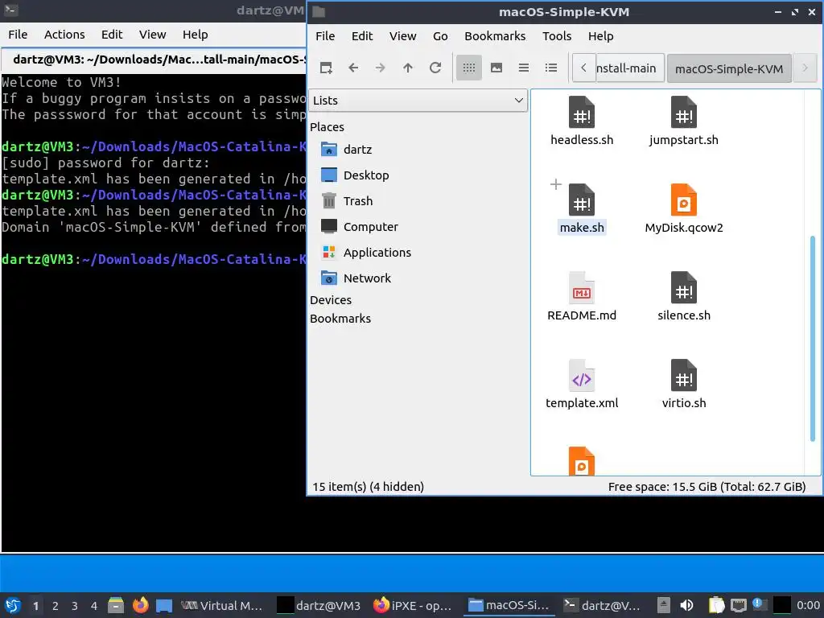Image resolution: width=824 pixels, height=618 pixels.
Task: Select the jumpstart.sh script file
Action: click(684, 122)
